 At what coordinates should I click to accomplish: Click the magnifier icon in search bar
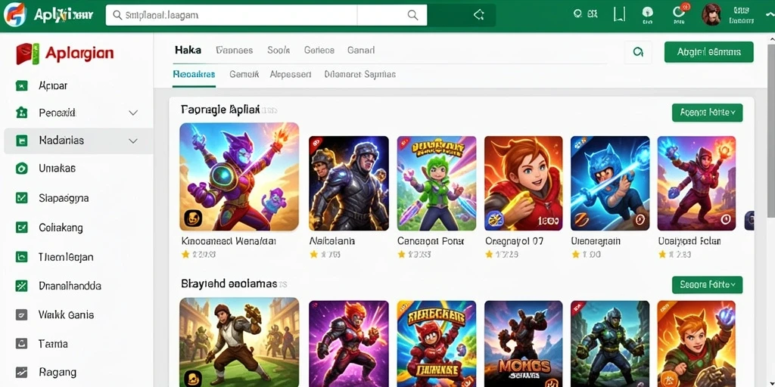tap(412, 15)
